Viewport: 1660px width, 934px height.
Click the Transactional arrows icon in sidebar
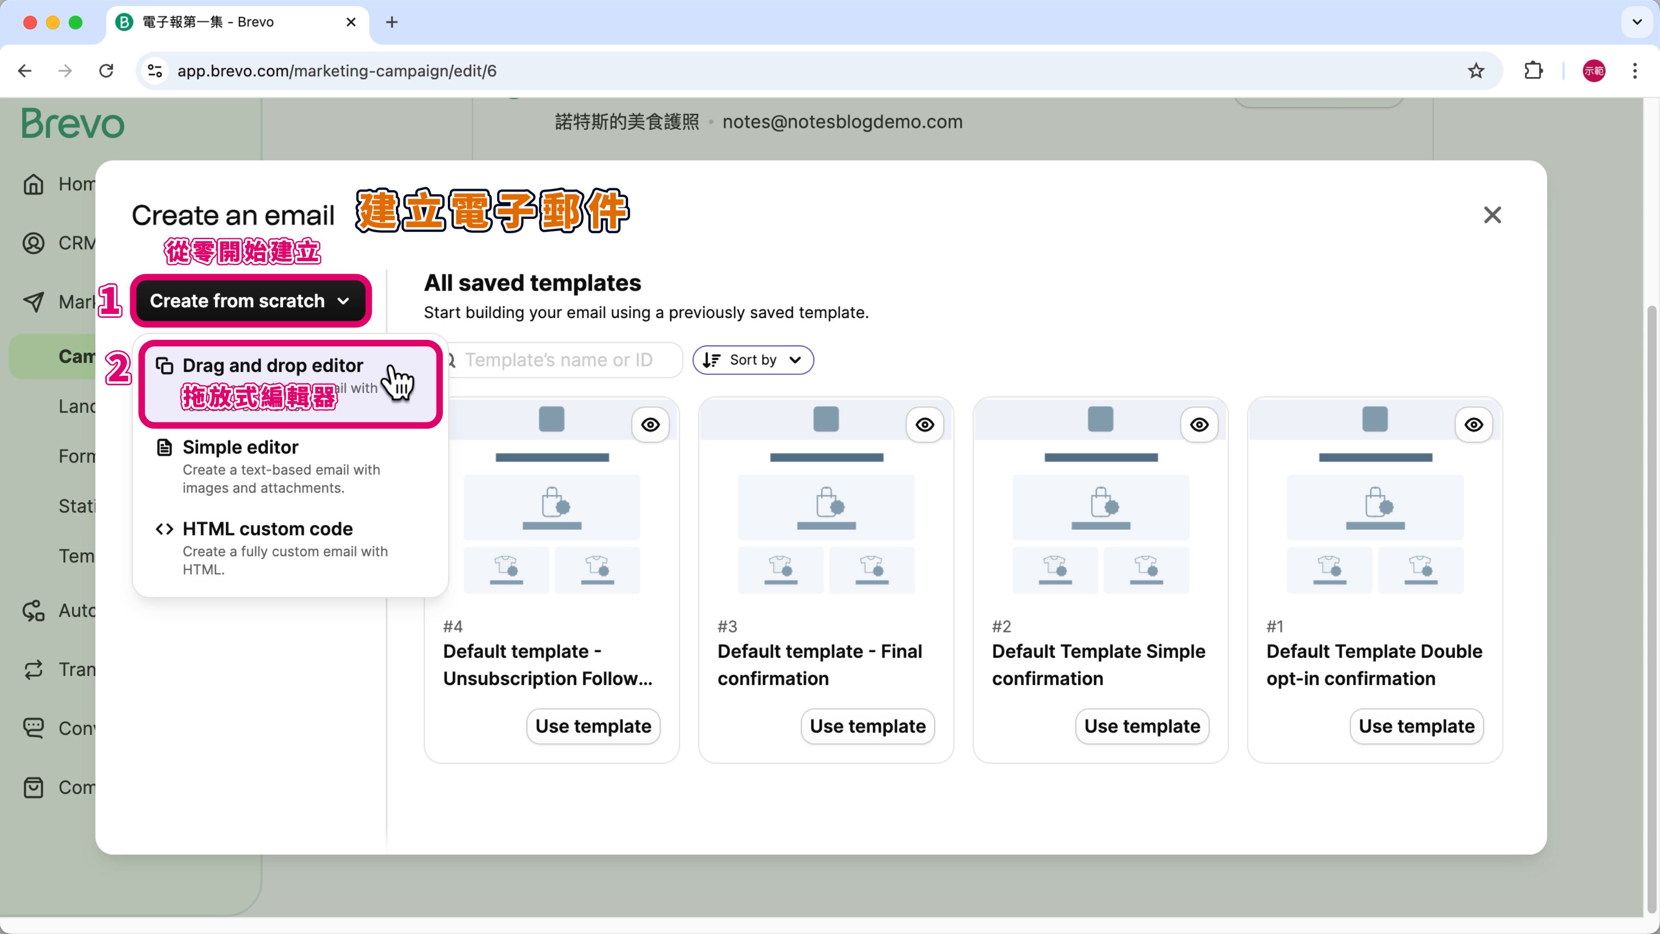(x=34, y=670)
